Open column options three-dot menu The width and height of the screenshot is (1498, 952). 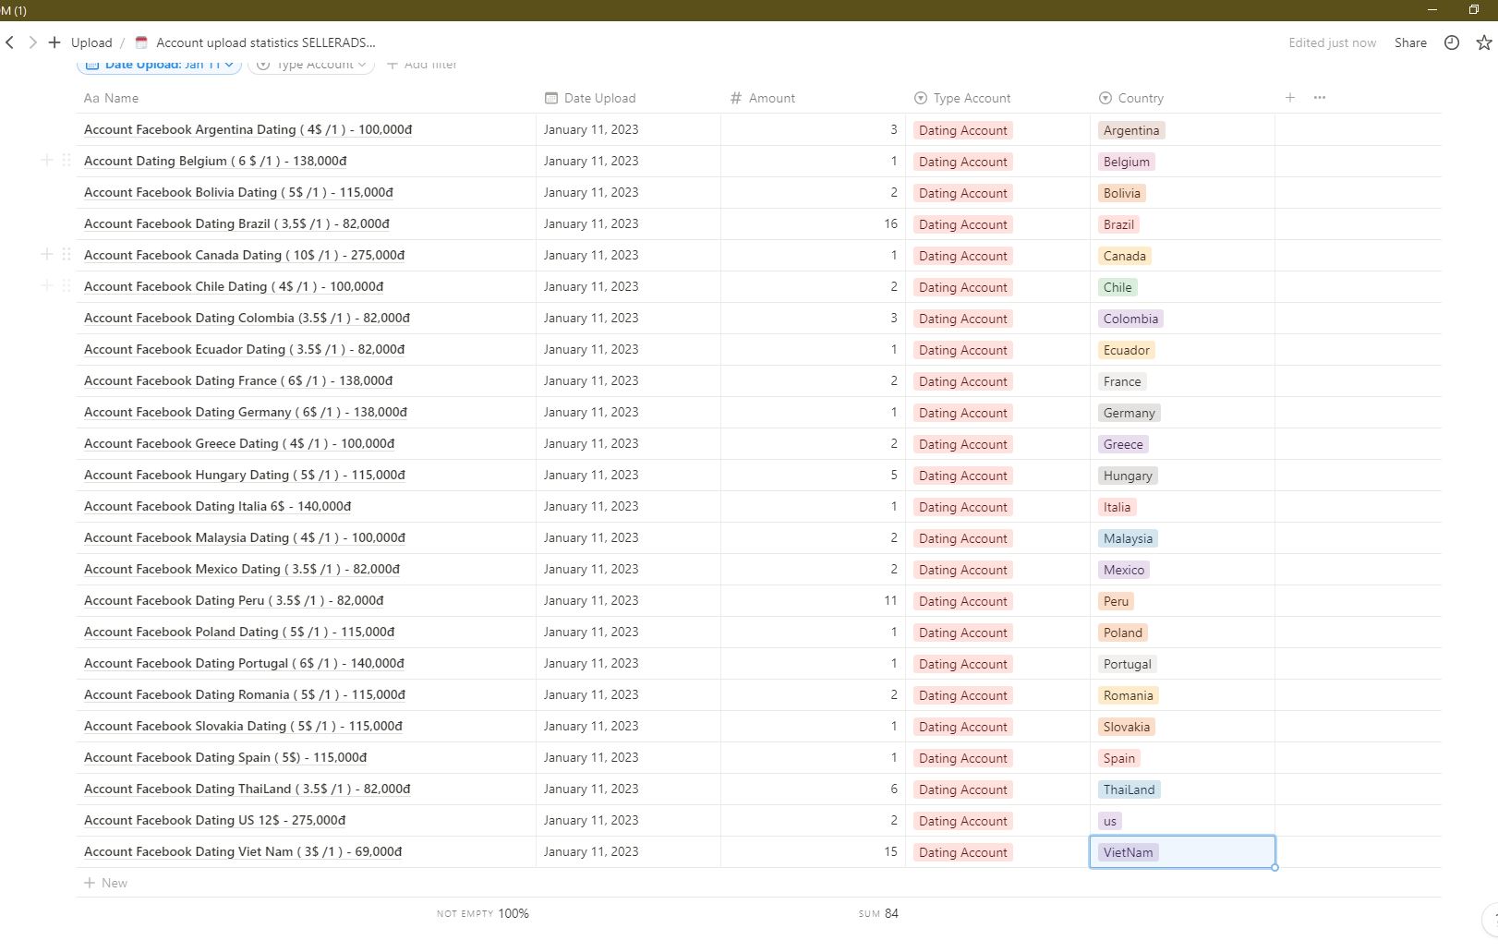tap(1320, 97)
